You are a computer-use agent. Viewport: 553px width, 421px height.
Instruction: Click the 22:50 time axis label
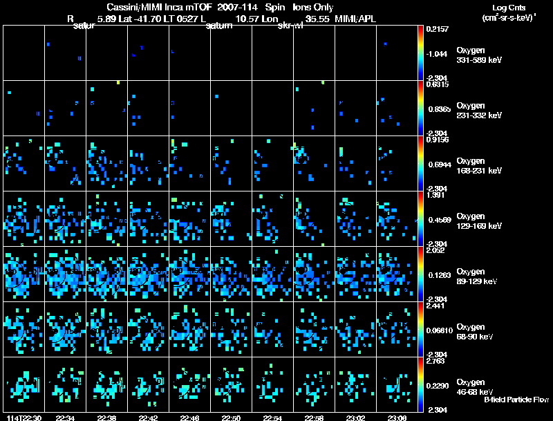coord(231,418)
